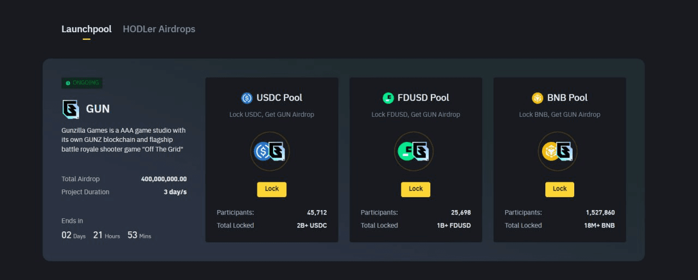
Task: Click the circular USDC-GUN pair emblem
Action: [x=270, y=151]
